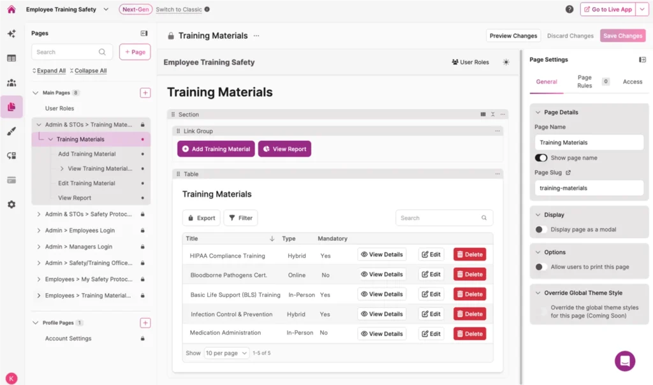This screenshot has width=653, height=385.
Task: Delete the HIPAA Compliance Training row
Action: click(469, 254)
